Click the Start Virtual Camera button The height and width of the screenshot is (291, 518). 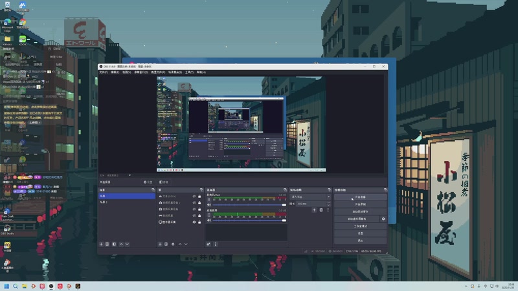(357, 219)
